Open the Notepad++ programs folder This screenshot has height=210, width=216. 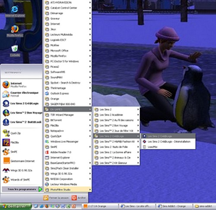pyautogui.click(x=68, y=131)
